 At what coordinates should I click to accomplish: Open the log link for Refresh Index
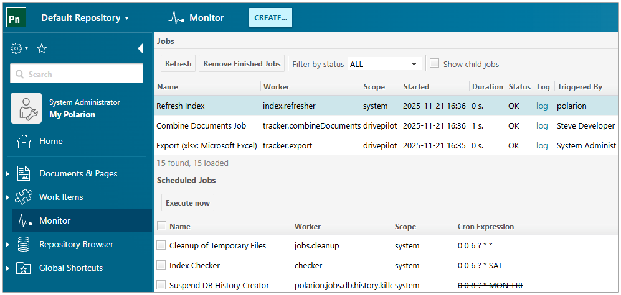pyautogui.click(x=542, y=106)
